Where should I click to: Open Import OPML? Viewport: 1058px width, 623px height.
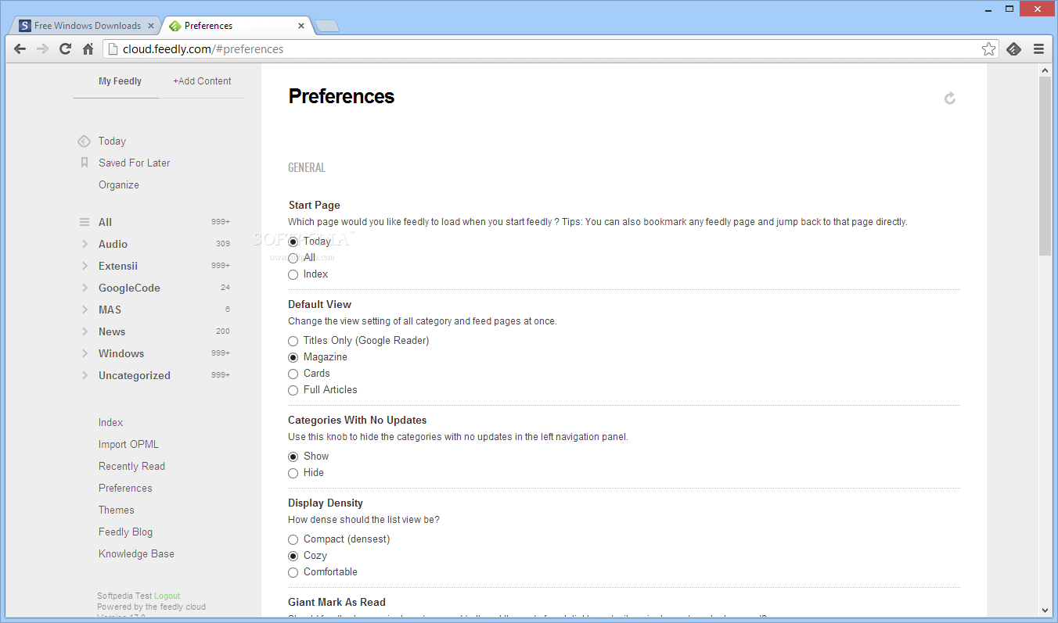pos(128,444)
